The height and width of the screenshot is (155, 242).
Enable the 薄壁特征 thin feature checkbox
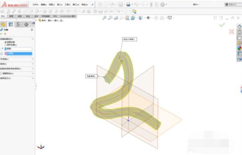1,74
